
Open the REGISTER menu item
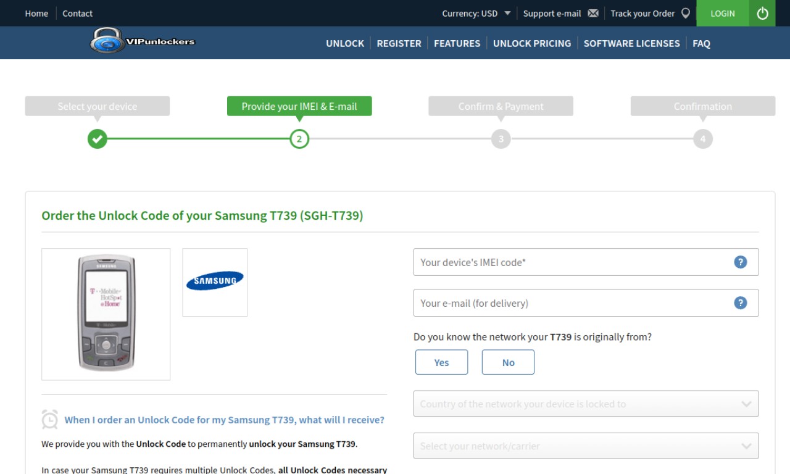coord(399,43)
